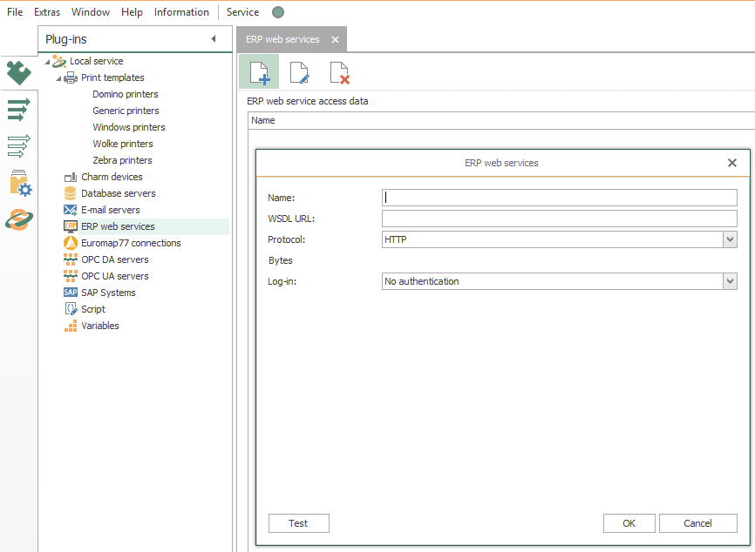Click the E-mail servers envelope icon

click(71, 210)
